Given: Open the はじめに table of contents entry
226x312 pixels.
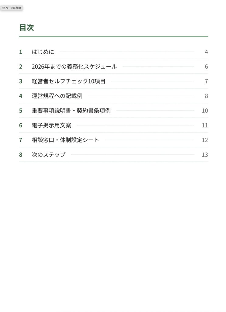Looking at the screenshot, I should (113, 52).
